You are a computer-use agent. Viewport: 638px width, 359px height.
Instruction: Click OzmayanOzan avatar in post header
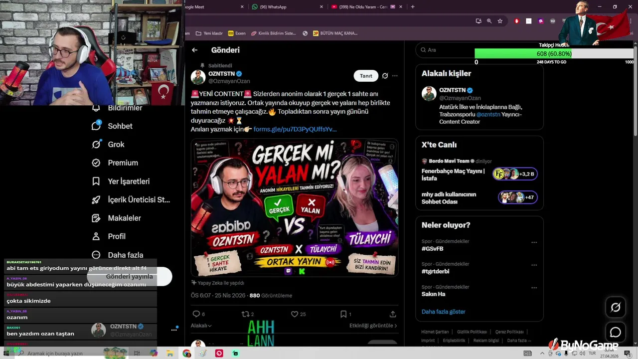(x=198, y=77)
